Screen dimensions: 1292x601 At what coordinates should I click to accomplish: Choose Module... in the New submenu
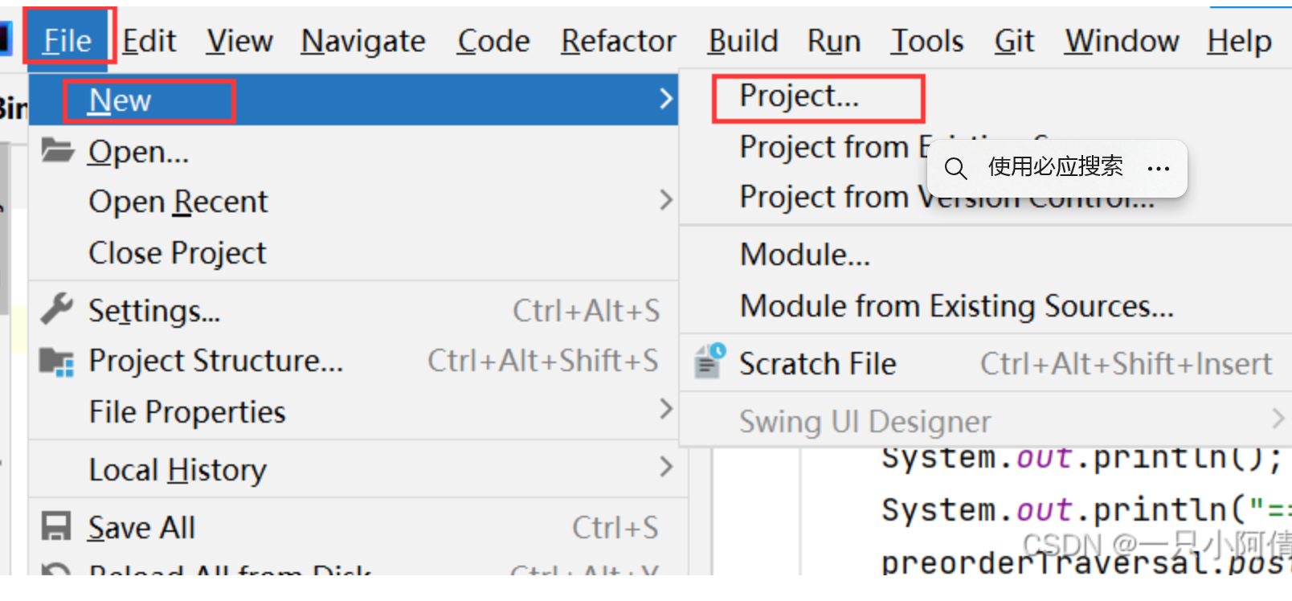(804, 255)
